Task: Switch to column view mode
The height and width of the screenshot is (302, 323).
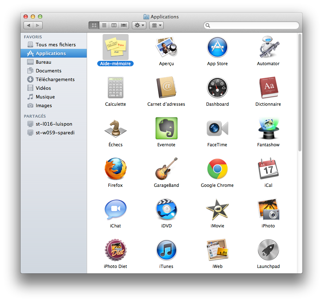Action: [114, 25]
